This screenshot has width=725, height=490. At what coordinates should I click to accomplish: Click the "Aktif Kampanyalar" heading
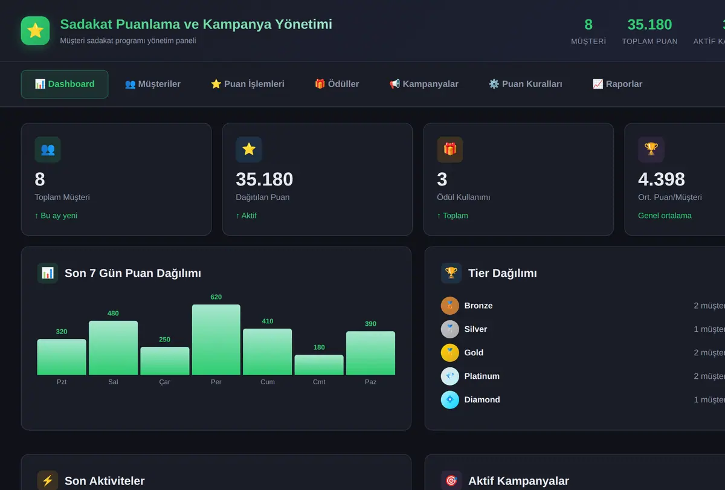click(519, 481)
